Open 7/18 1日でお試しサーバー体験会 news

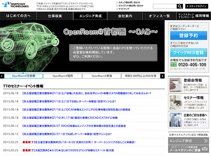pos(69,101)
